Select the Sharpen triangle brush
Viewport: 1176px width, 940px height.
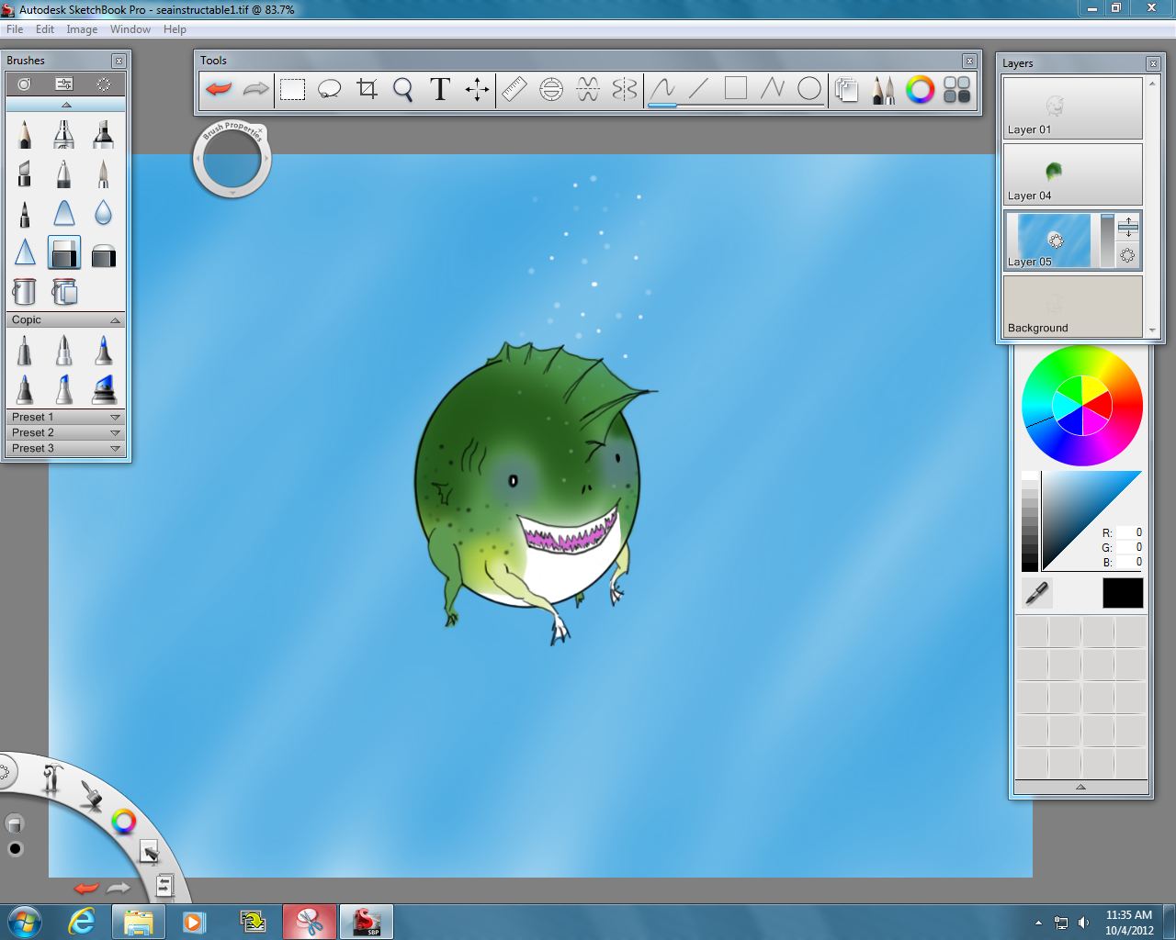point(24,252)
